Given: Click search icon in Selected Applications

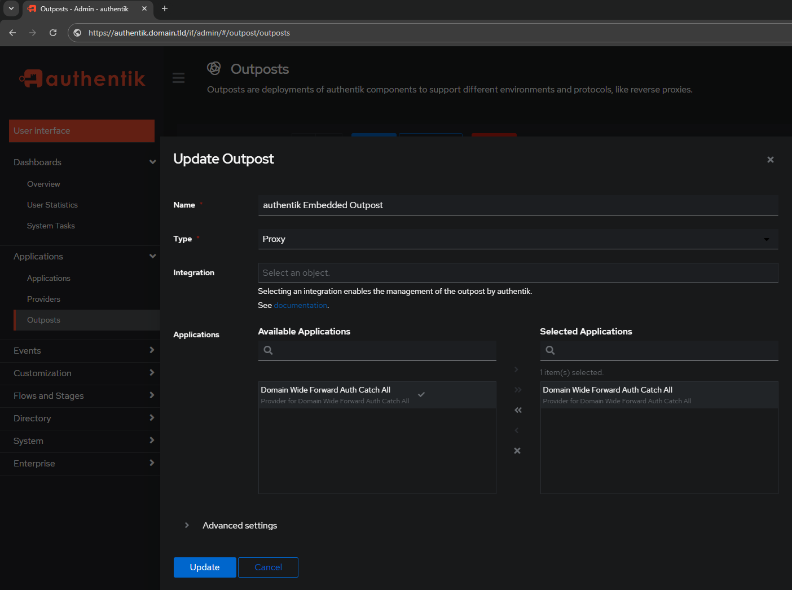Looking at the screenshot, I should click(x=551, y=350).
